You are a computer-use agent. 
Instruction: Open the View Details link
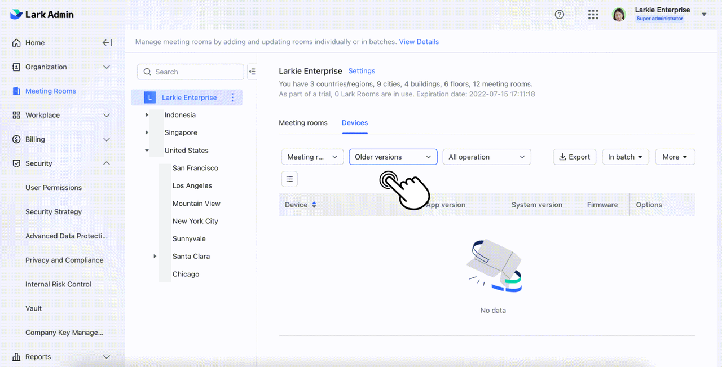tap(419, 42)
